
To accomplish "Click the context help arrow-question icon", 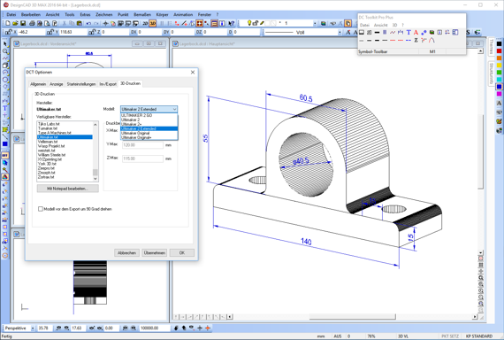I will 231,23.
